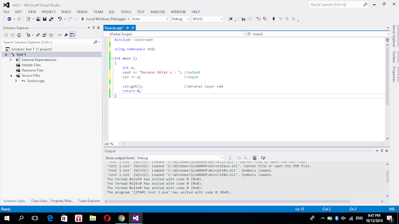Click Collapse All icon in Solution Explorer
The height and width of the screenshot is (224, 399).
(x=44, y=35)
